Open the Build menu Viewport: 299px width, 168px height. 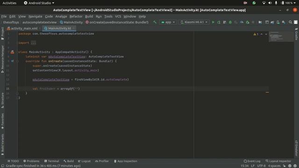(89, 17)
